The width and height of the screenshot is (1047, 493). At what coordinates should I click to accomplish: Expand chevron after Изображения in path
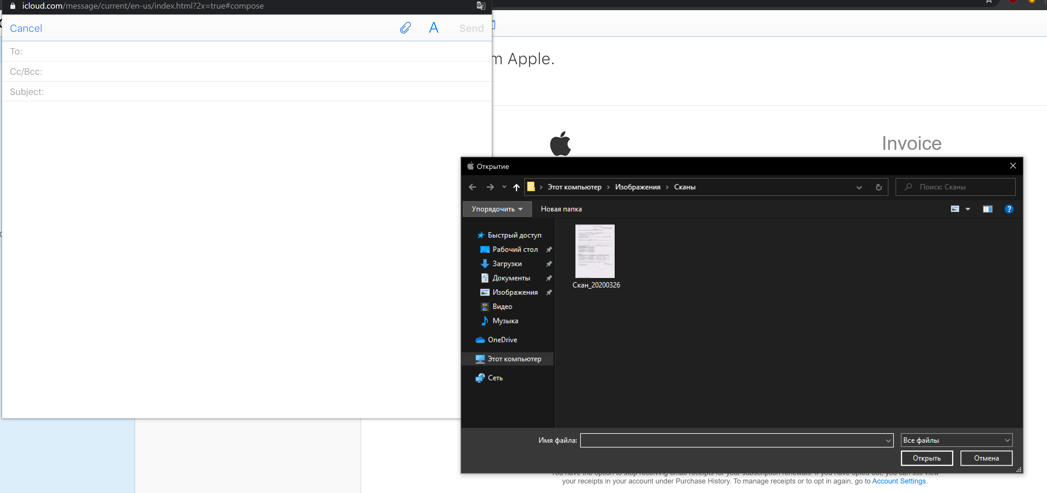pyautogui.click(x=667, y=187)
